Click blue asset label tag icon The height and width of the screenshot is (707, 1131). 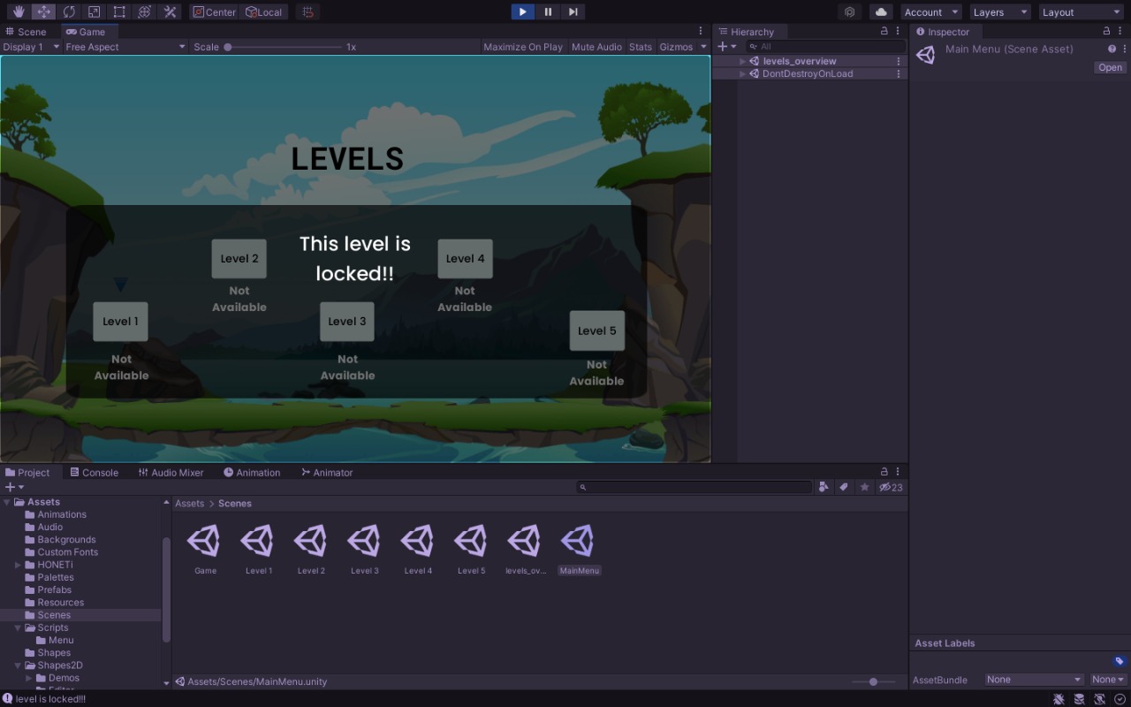click(x=1119, y=661)
